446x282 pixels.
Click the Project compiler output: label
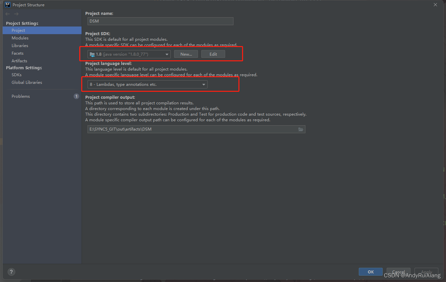(110, 97)
